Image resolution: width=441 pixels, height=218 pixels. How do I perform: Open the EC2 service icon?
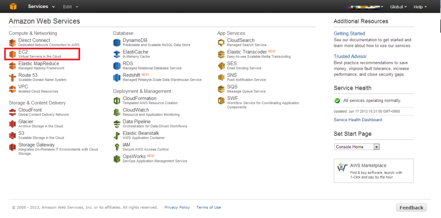(12, 54)
